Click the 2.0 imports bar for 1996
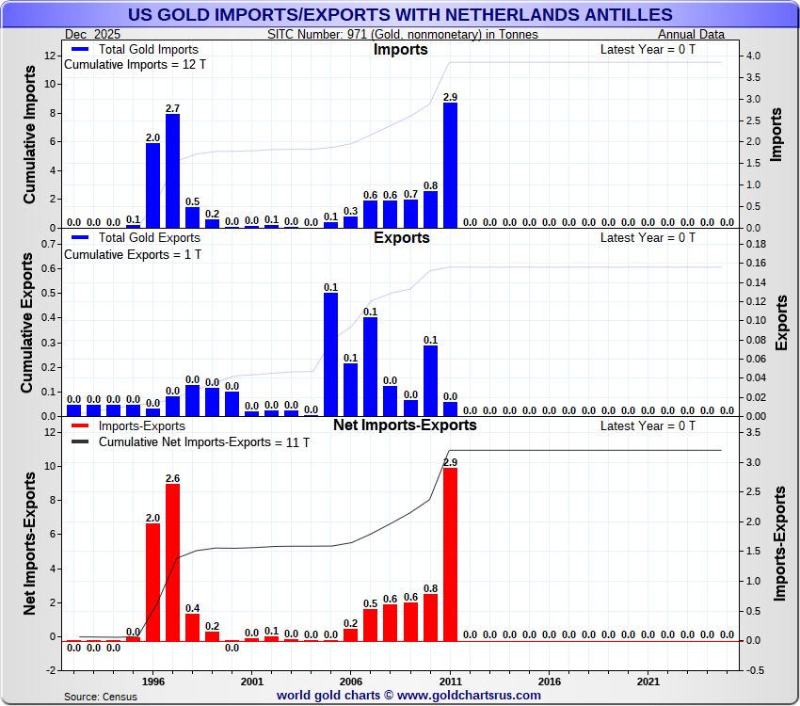The width and height of the screenshot is (800, 706). 152,185
